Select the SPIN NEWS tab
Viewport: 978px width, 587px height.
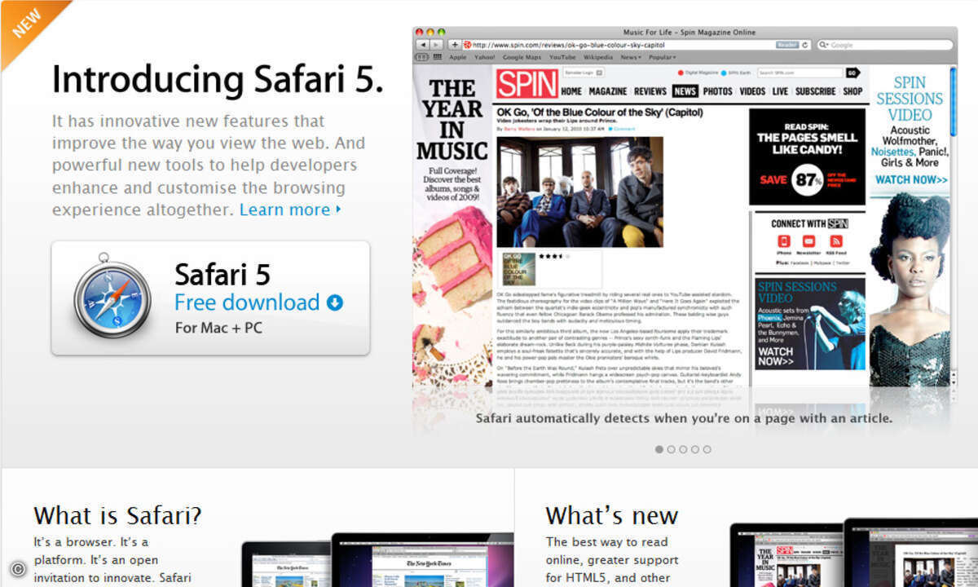(x=685, y=91)
